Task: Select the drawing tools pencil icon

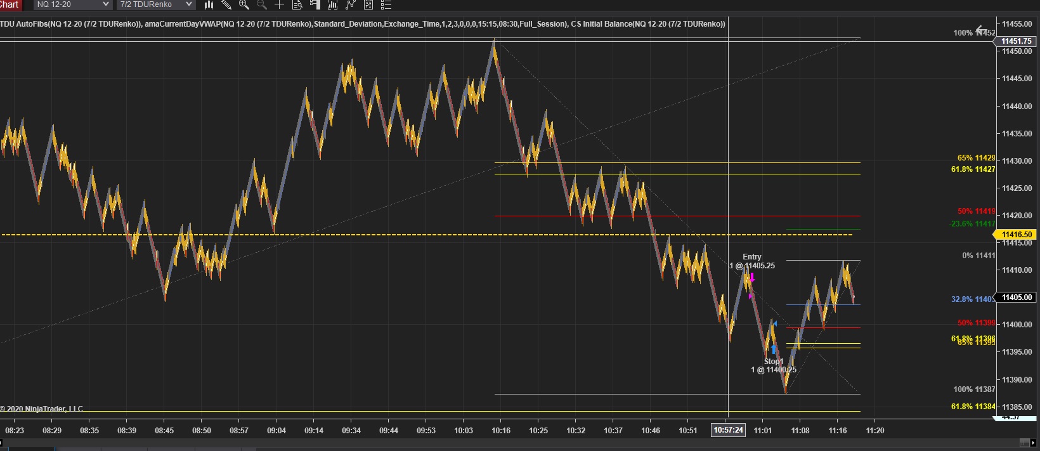Action: 226,4
